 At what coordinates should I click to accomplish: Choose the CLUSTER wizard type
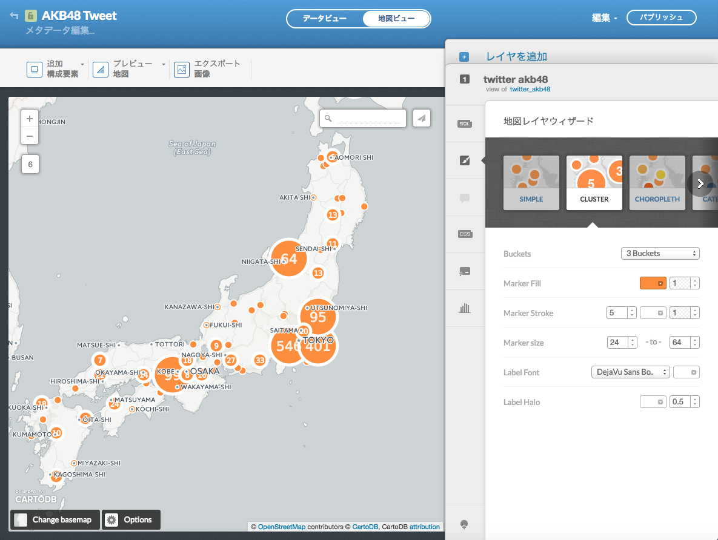(x=594, y=183)
